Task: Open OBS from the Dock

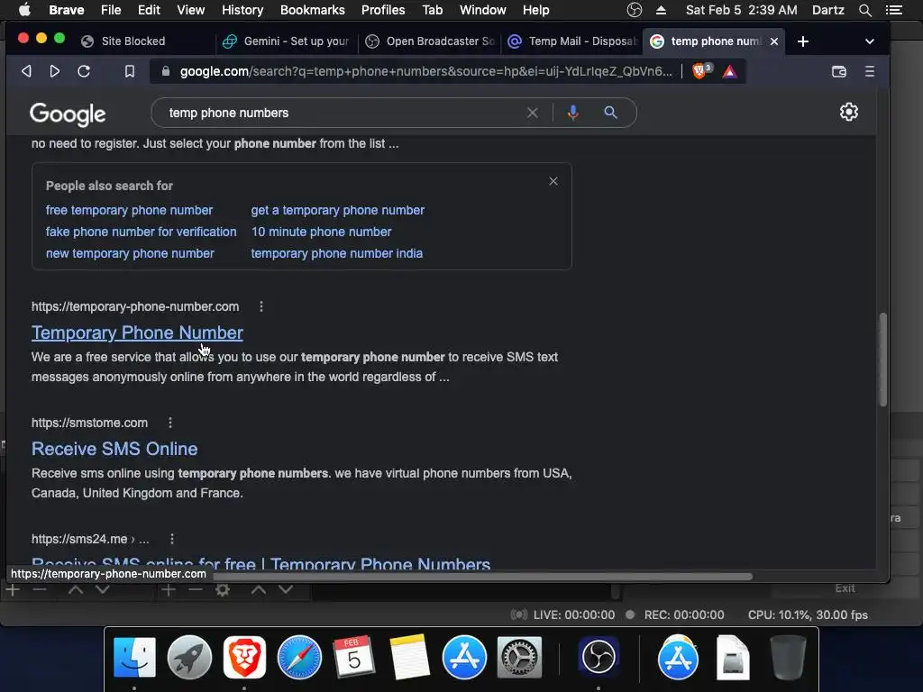Action: [x=599, y=657]
